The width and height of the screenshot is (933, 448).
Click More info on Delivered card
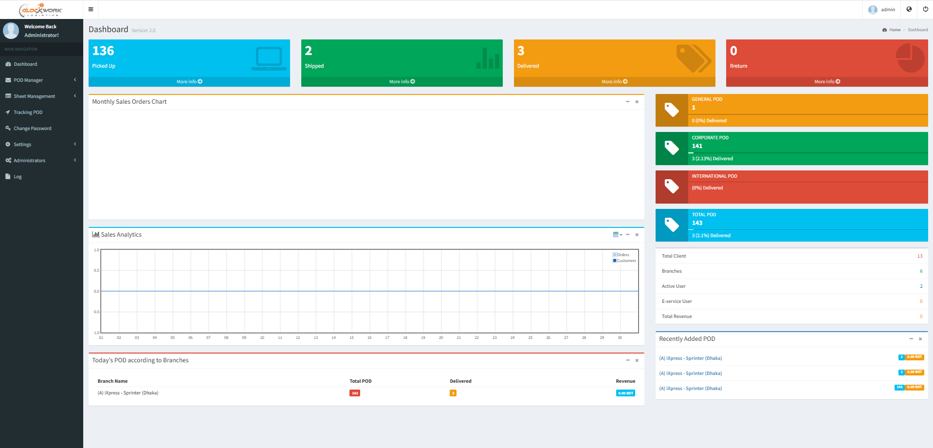click(614, 82)
